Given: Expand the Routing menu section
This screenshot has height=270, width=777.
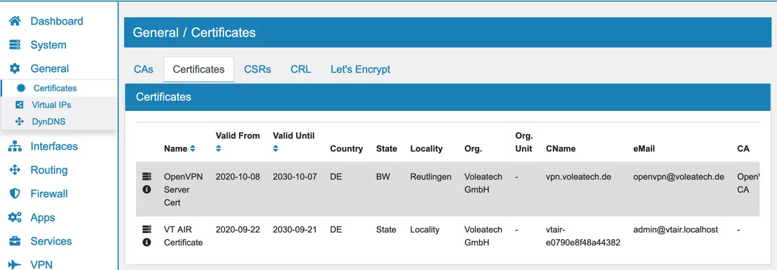Looking at the screenshot, I should (x=49, y=170).
